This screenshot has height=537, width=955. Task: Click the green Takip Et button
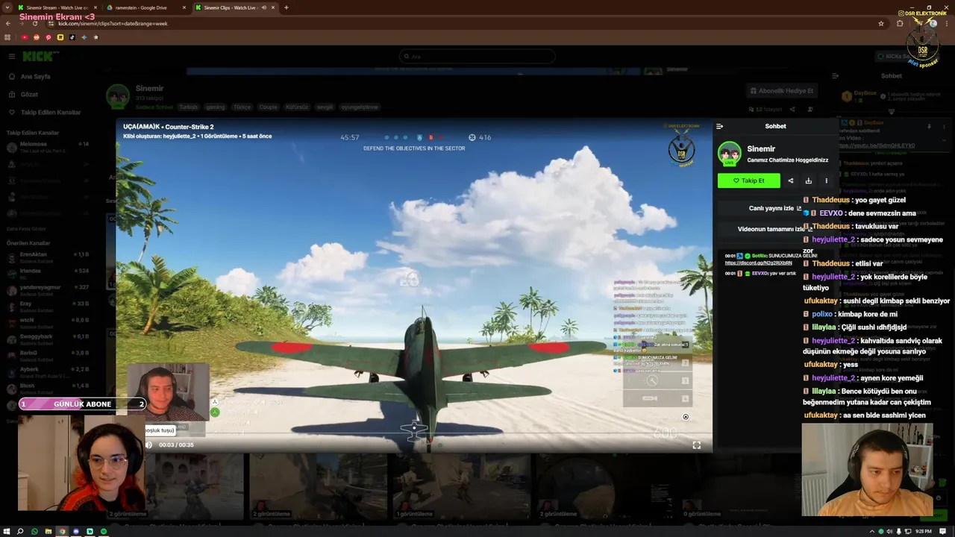[748, 180]
